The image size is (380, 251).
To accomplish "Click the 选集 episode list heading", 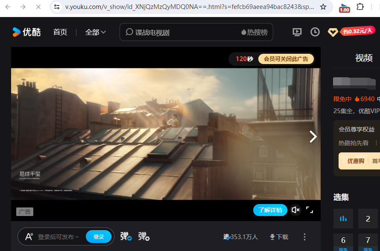I will [341, 197].
